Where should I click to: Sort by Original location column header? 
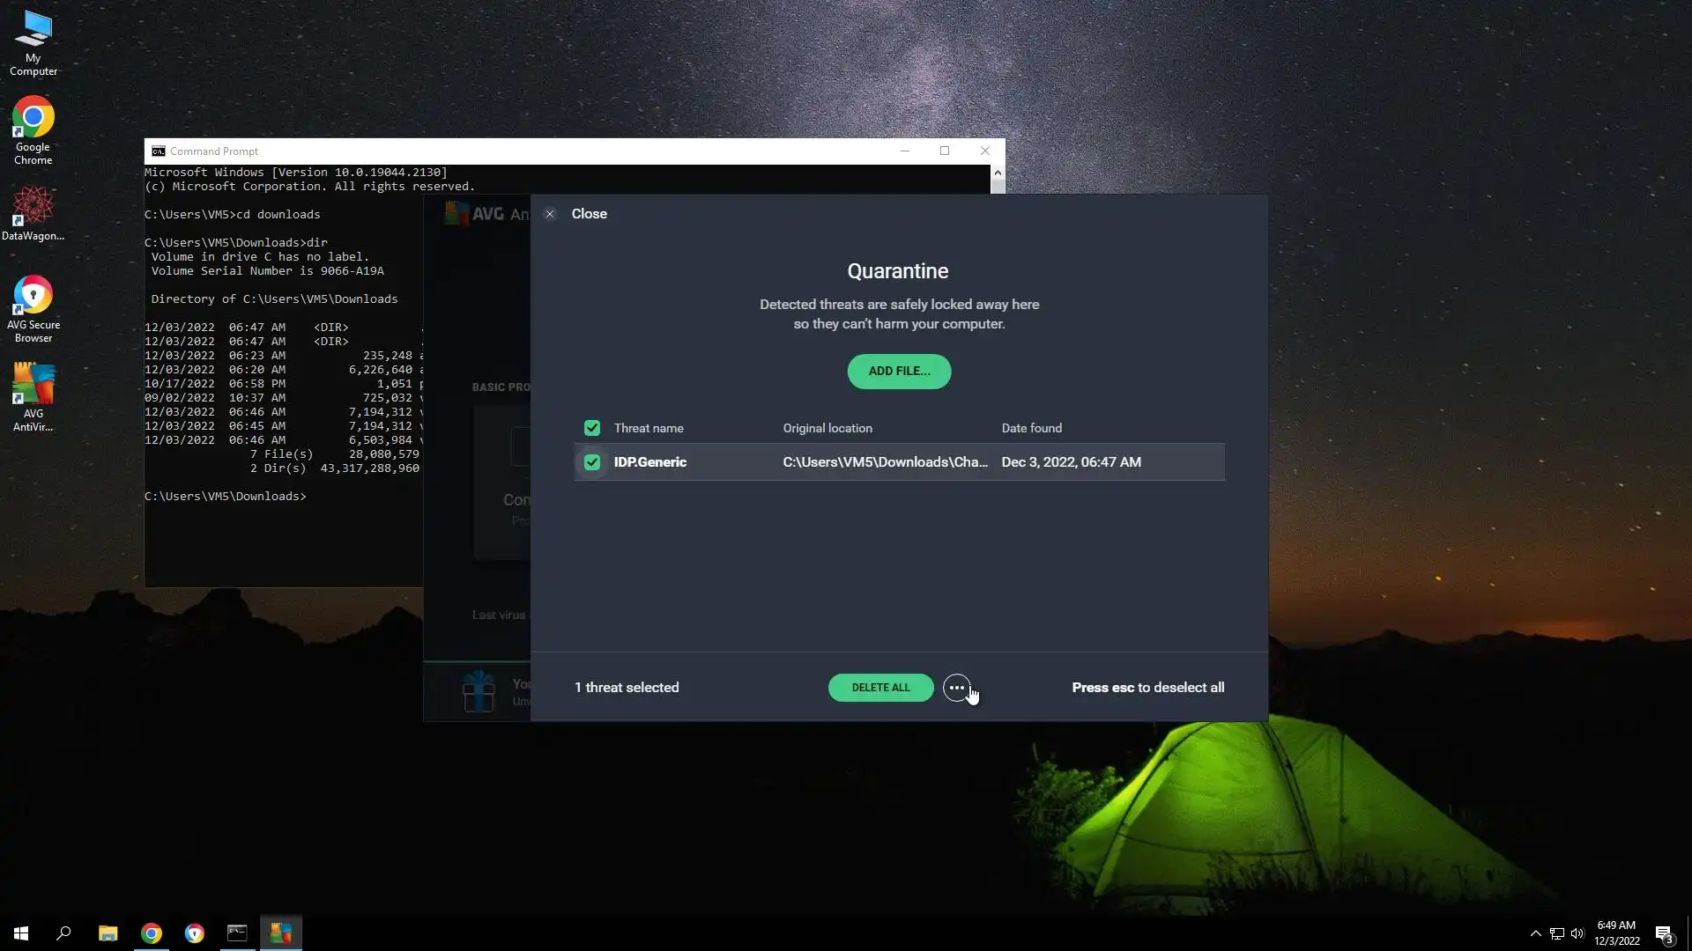pyautogui.click(x=827, y=428)
